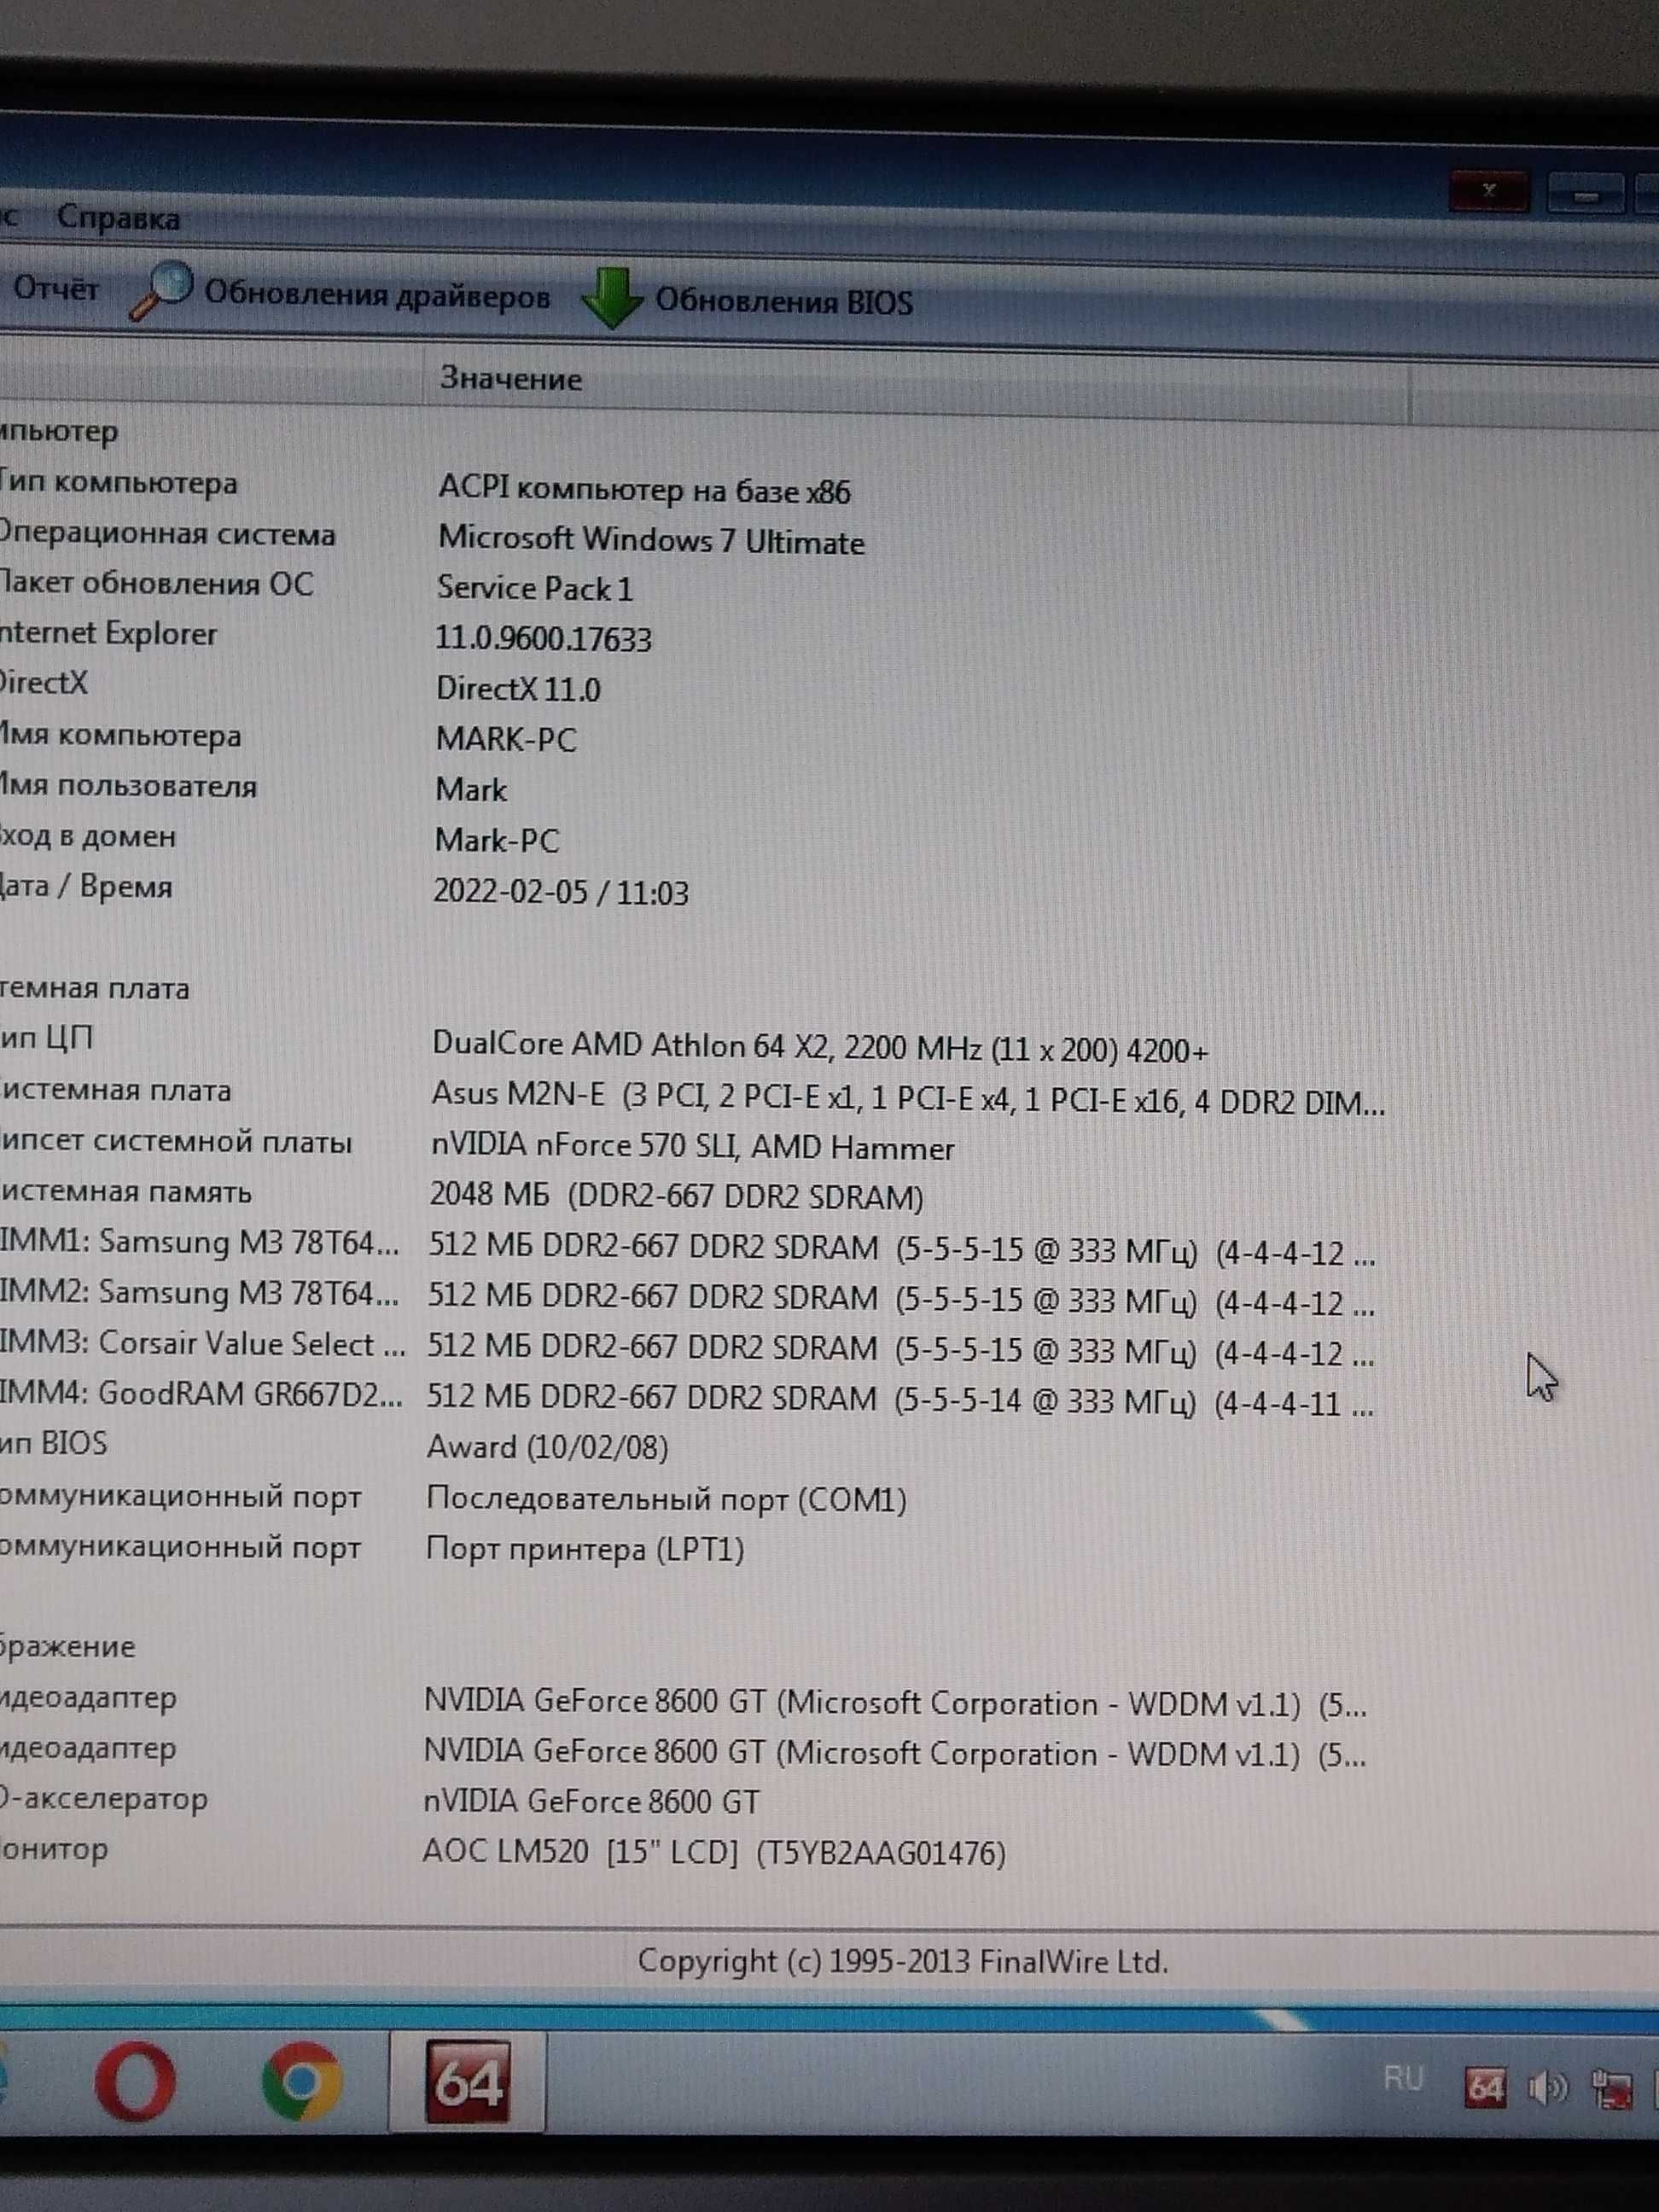
Task: Select the 'Internet Explorer' field label
Action: [109, 634]
